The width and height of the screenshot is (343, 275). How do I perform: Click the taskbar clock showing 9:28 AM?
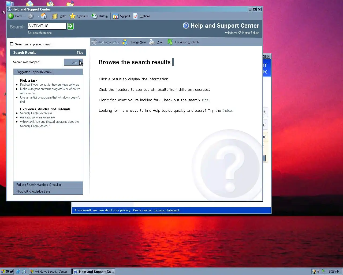(x=334, y=272)
